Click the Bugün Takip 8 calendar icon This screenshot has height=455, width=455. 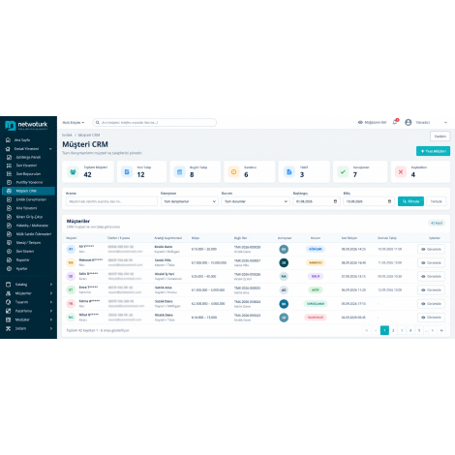(180, 171)
